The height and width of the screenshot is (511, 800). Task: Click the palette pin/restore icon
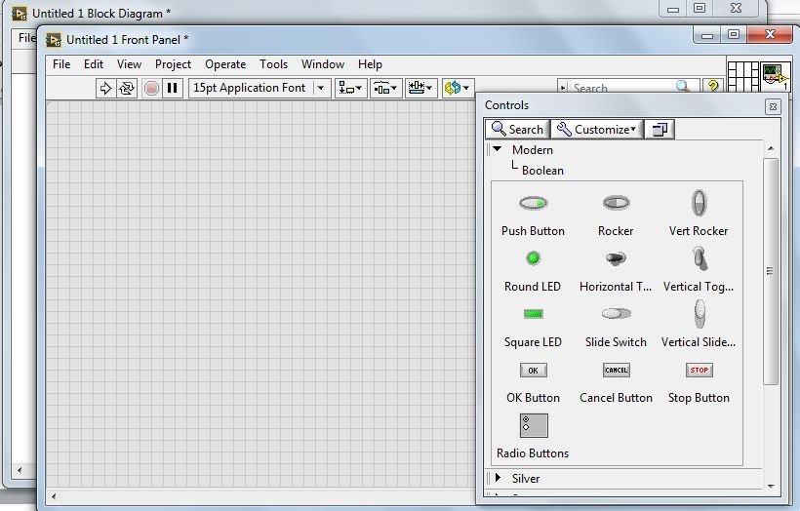pos(660,129)
